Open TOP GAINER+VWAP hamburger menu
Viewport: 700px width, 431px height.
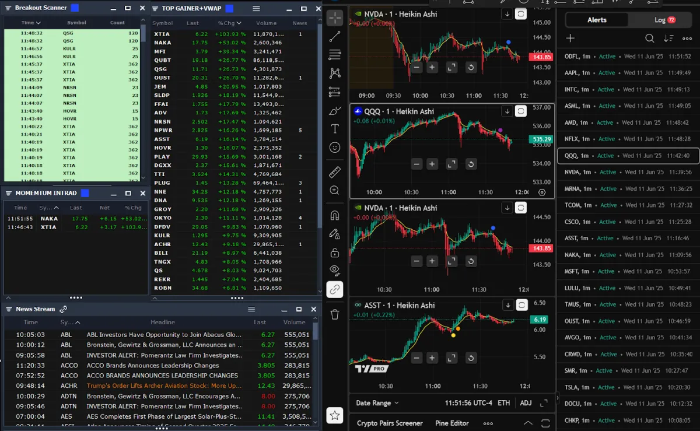coord(257,8)
